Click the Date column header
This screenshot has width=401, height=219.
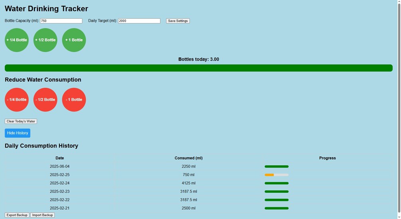click(59, 158)
